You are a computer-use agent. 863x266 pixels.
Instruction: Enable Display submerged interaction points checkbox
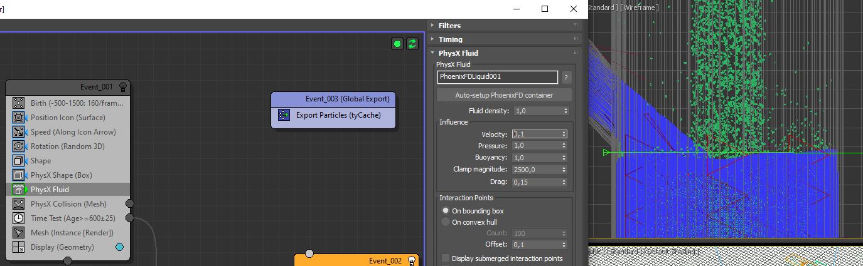(x=446, y=258)
